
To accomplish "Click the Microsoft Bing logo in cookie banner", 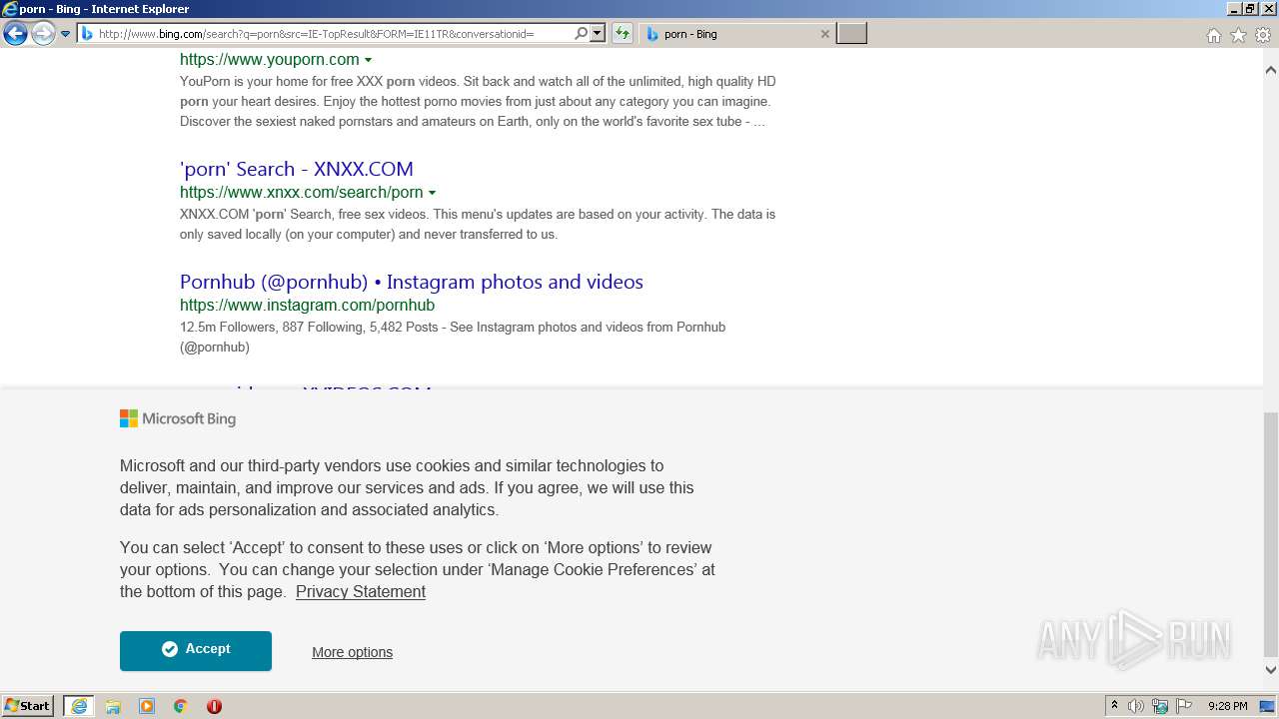I will point(178,418).
